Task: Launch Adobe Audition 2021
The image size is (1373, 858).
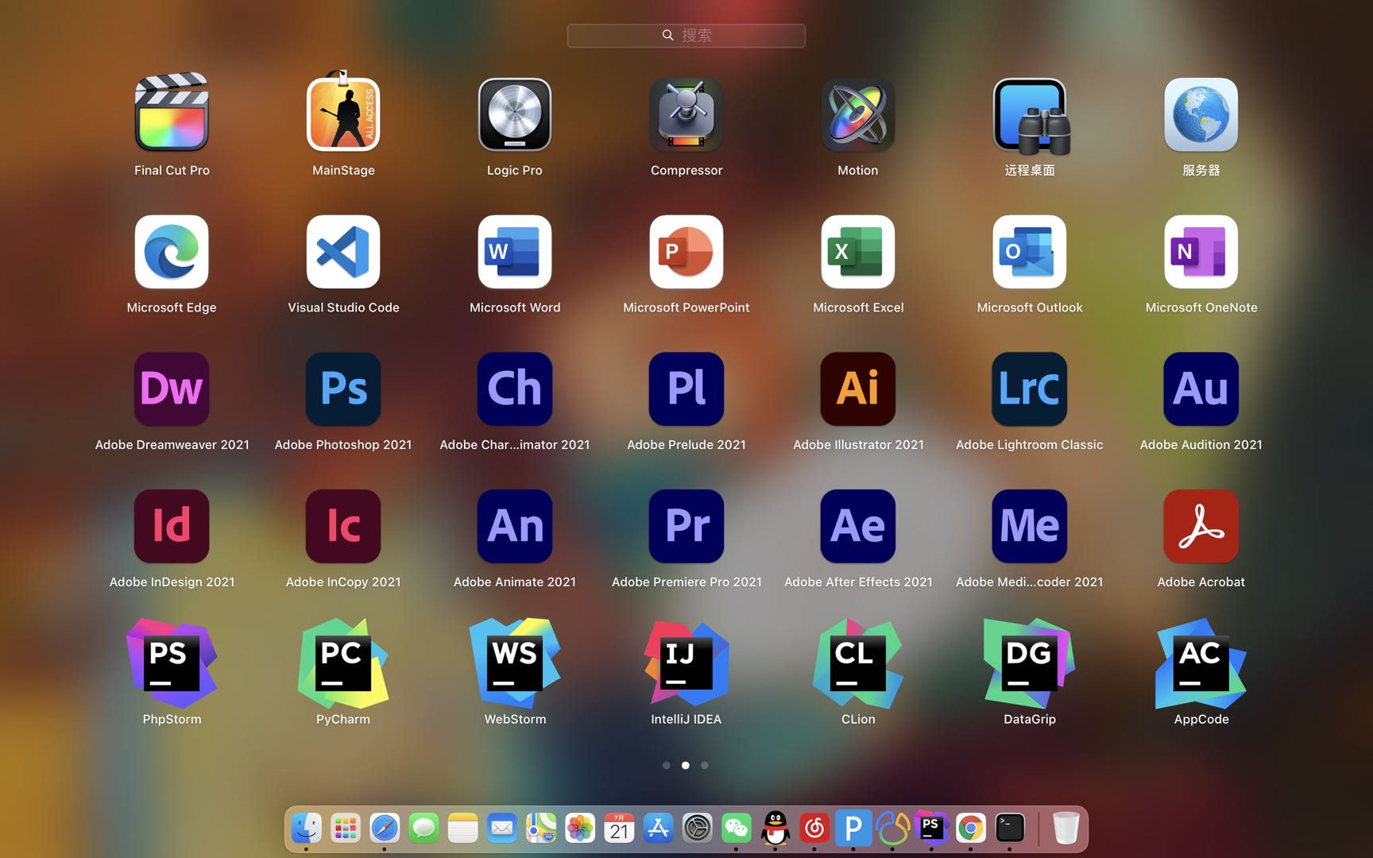Action: point(1201,388)
